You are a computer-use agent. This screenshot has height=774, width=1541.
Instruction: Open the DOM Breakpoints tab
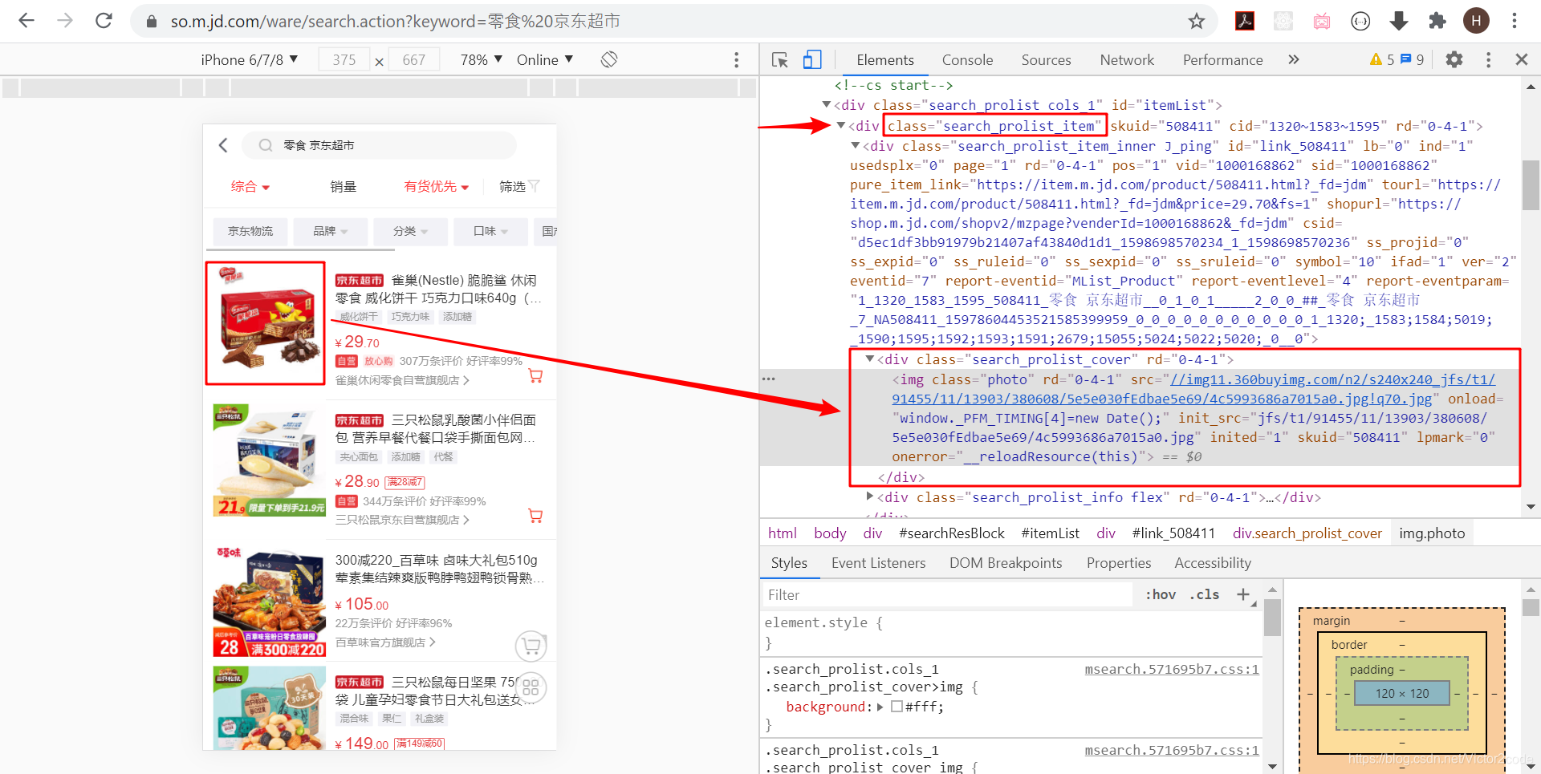click(1006, 563)
